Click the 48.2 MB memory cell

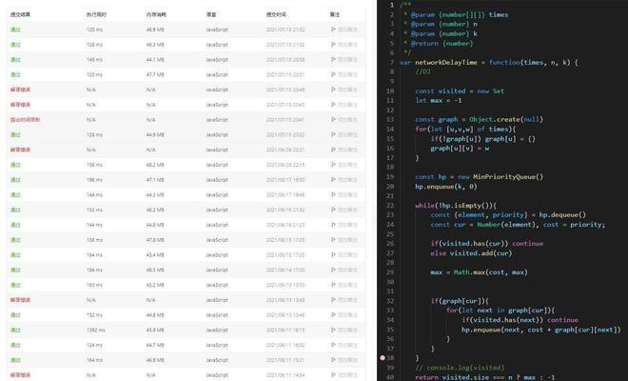155,165
